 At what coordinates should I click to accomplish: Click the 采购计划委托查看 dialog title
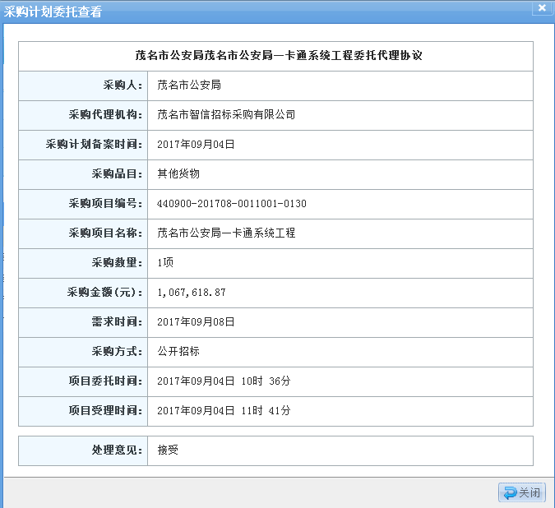point(53,12)
